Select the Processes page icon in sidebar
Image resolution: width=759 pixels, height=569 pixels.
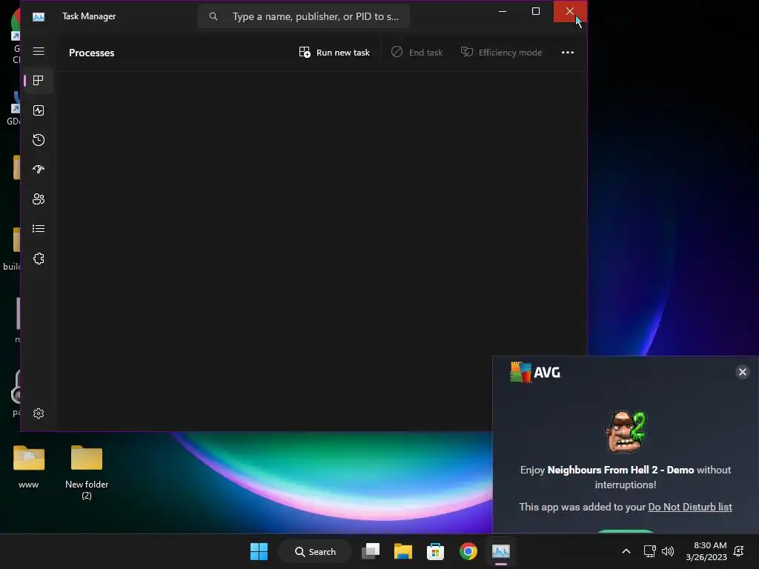coord(39,80)
